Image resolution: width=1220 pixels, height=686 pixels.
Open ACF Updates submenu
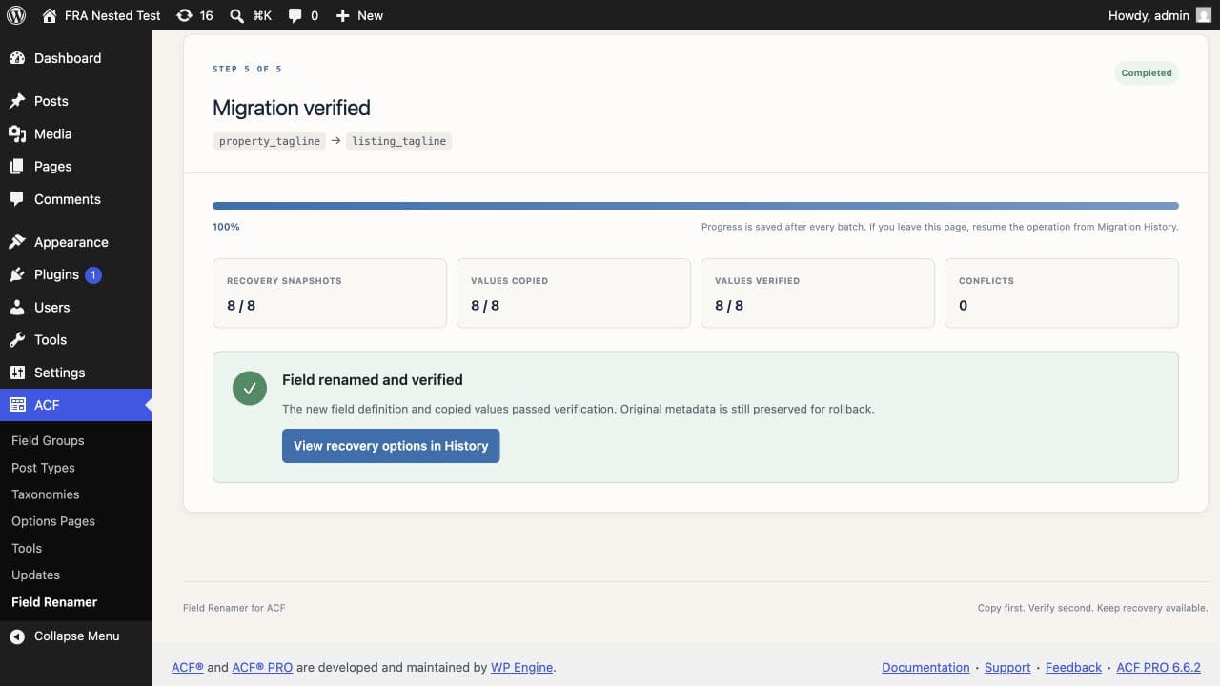(x=35, y=575)
